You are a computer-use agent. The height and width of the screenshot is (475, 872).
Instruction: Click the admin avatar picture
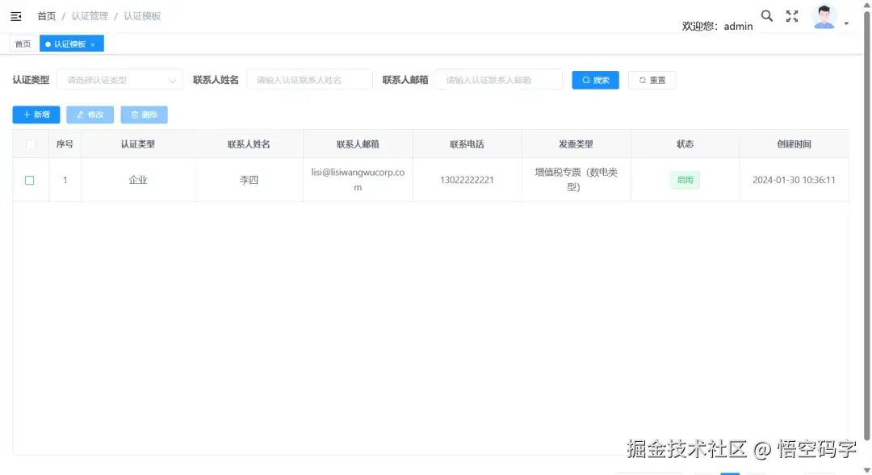point(823,15)
